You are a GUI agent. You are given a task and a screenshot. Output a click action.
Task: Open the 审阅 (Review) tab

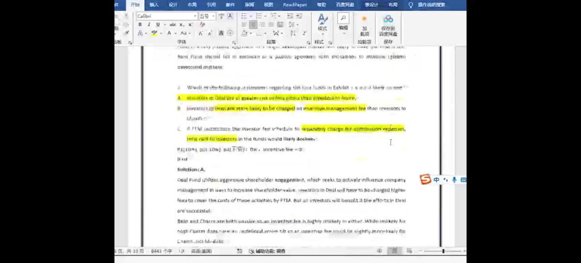pos(249,5)
